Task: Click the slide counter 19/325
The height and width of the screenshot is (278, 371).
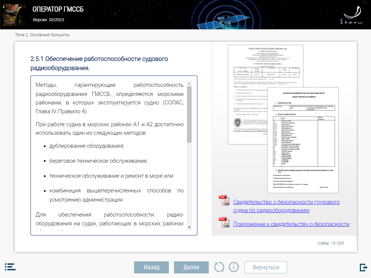Action: pos(330,243)
